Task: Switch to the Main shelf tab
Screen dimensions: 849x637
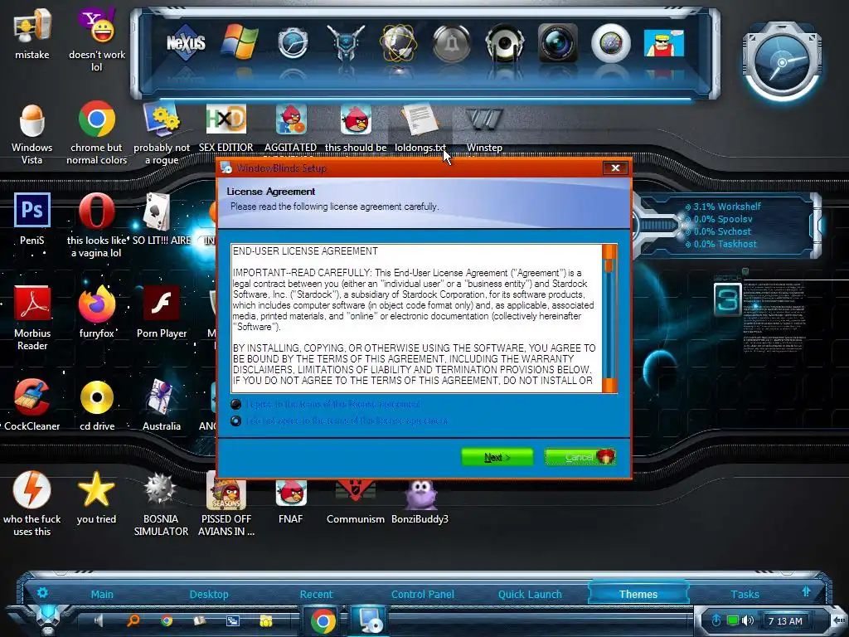Action: pos(102,594)
